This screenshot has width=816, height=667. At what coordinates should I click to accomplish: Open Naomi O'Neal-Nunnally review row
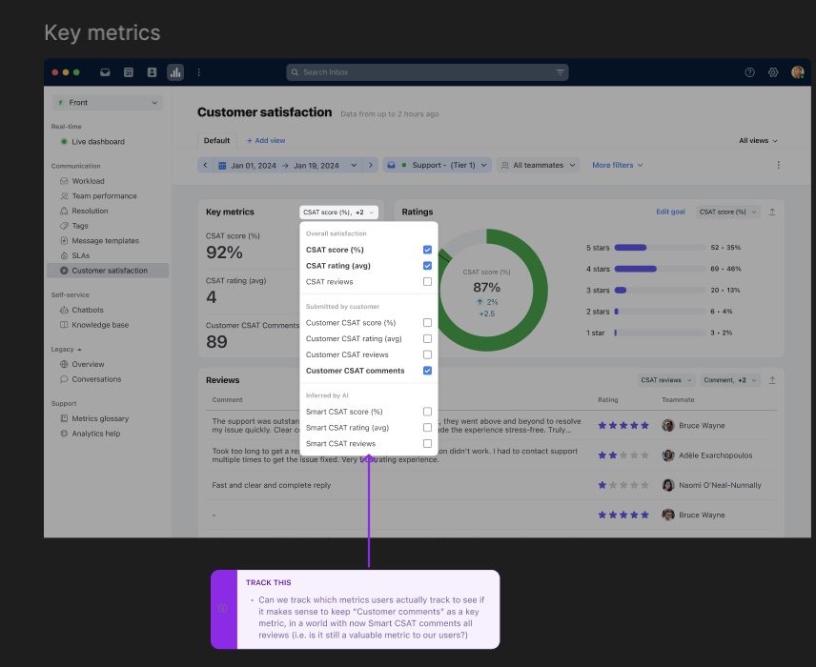click(x=491, y=485)
